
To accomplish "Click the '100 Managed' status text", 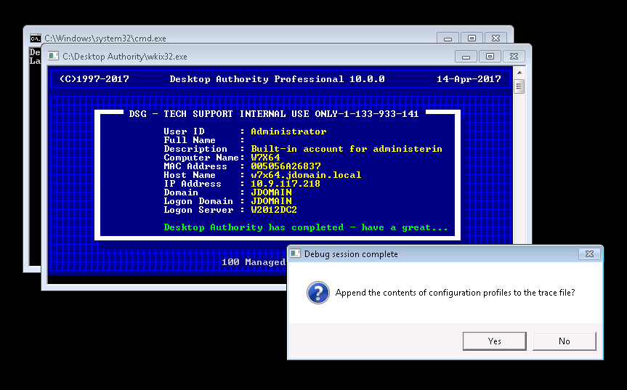I will 254,262.
